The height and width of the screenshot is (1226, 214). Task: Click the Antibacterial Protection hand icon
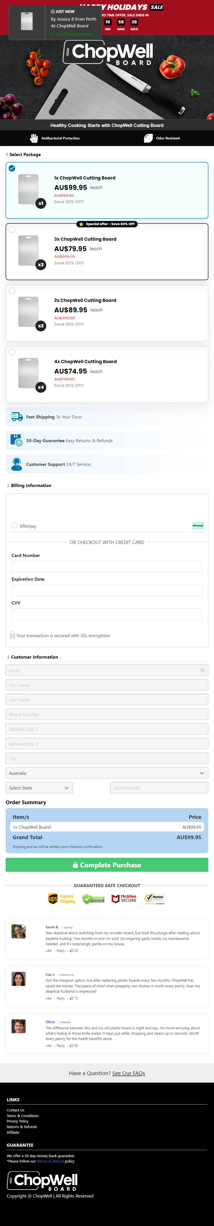[34, 138]
